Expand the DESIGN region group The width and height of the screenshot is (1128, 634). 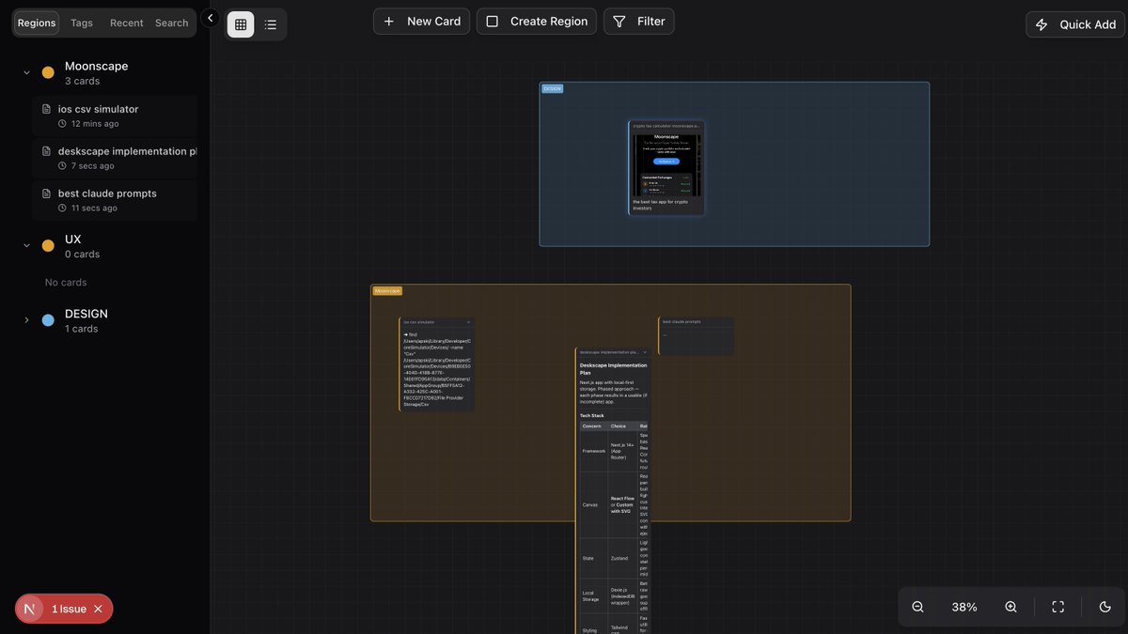[26, 320]
